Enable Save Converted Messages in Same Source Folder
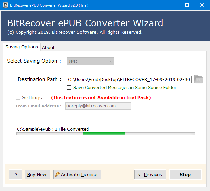 coord(69,87)
